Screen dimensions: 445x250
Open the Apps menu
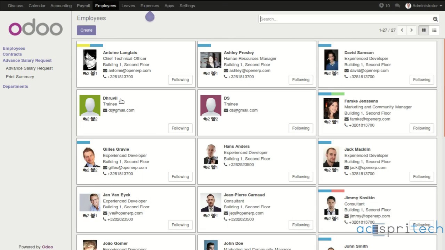[169, 6]
